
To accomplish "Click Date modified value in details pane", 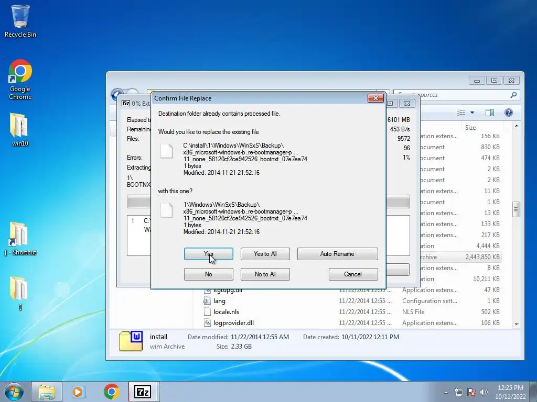I will (x=260, y=337).
